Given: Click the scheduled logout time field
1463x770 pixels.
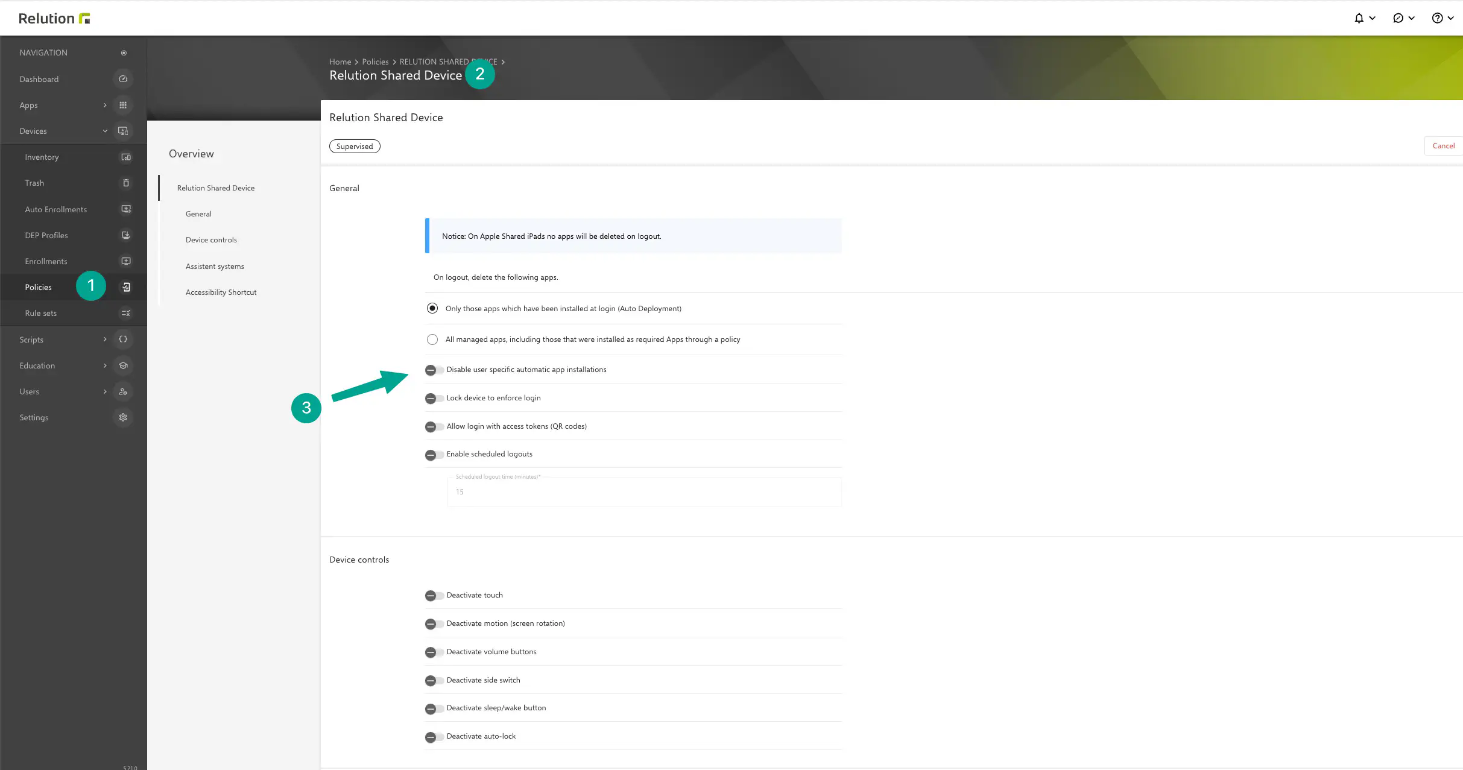Looking at the screenshot, I should point(643,492).
